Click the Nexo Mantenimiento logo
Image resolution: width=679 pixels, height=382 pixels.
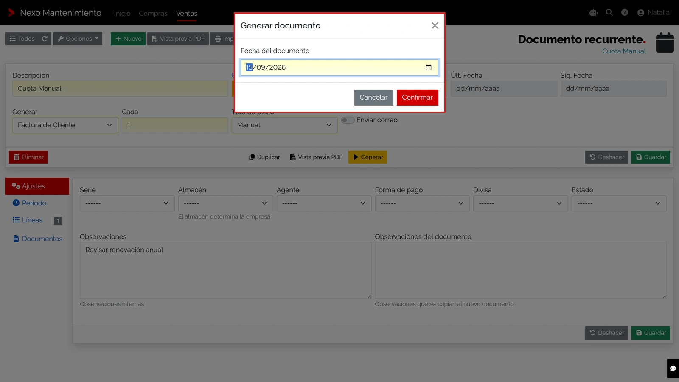click(x=55, y=13)
